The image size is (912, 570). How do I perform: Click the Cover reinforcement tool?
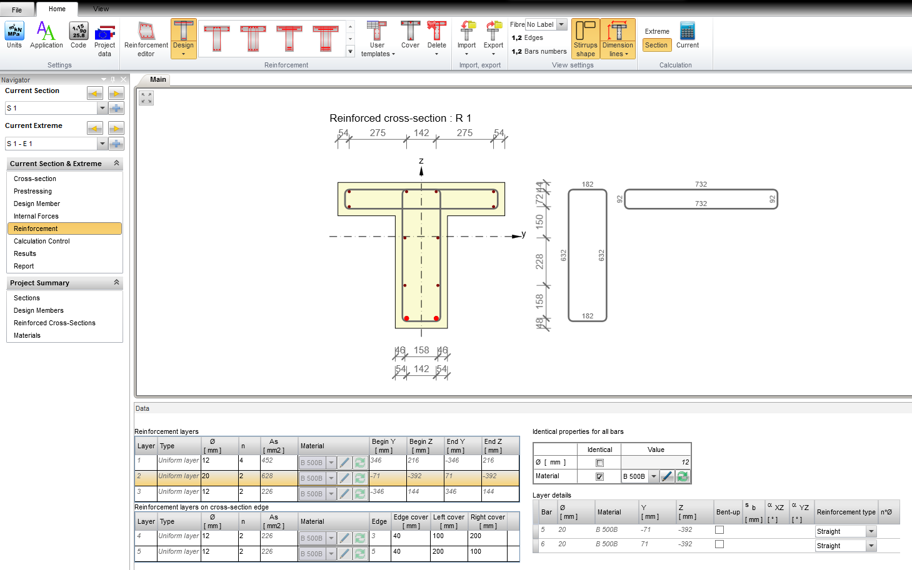tap(410, 35)
